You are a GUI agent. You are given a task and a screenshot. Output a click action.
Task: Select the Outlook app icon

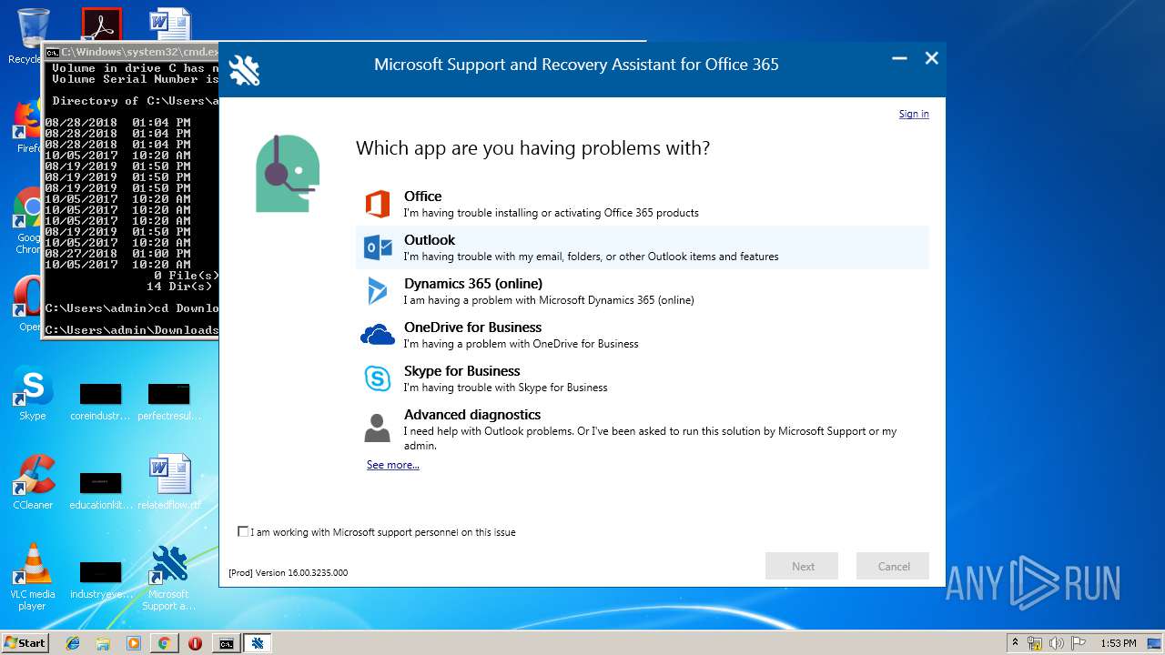pos(377,247)
